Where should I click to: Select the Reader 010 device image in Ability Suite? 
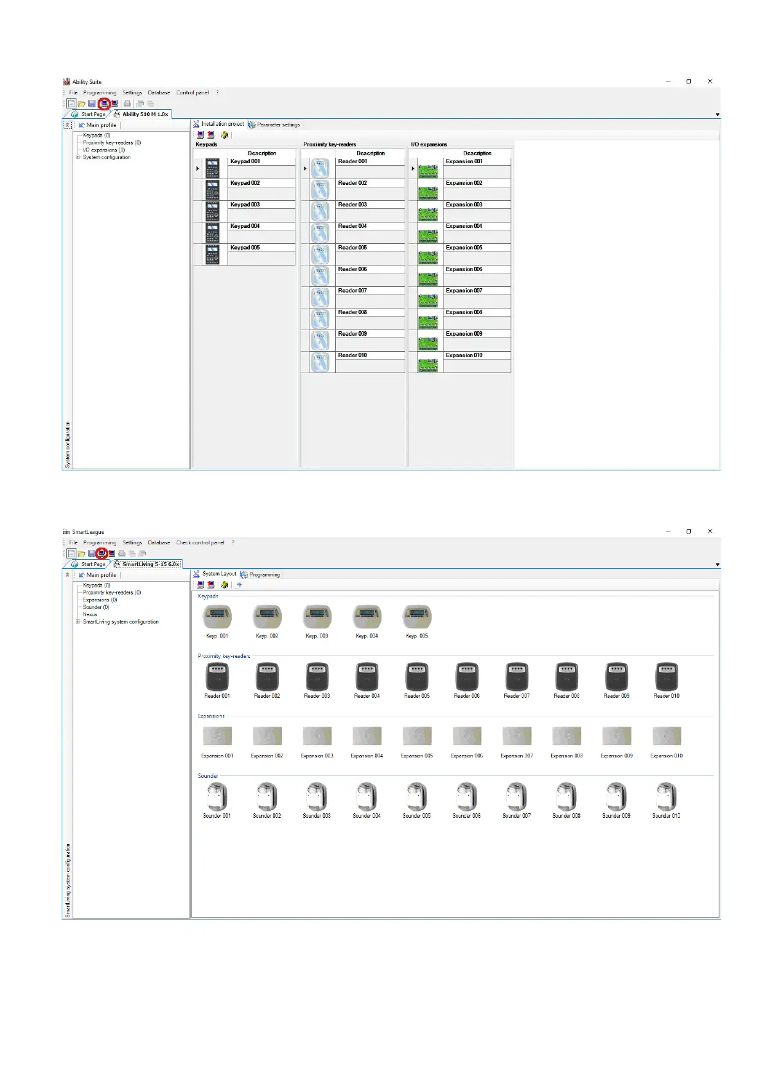[x=320, y=362]
